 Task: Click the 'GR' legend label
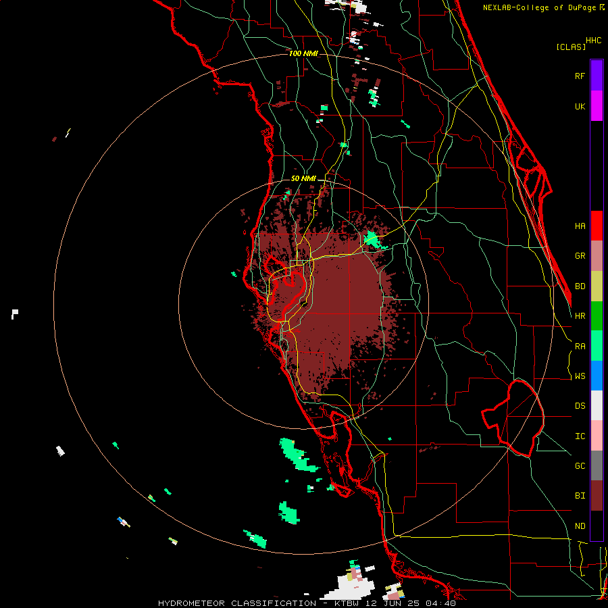point(580,256)
